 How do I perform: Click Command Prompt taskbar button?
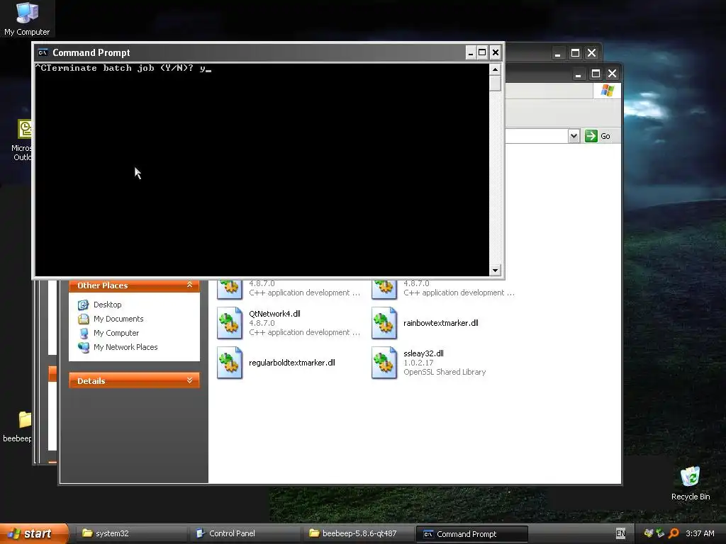471,534
